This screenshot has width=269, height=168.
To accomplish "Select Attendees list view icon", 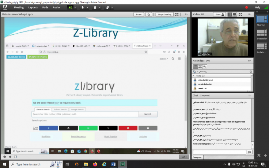I will [x=195, y=66].
